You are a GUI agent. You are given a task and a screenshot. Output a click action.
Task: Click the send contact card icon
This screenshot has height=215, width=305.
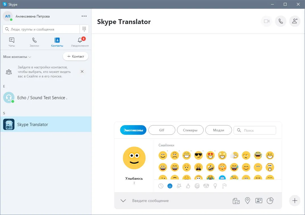259,201
